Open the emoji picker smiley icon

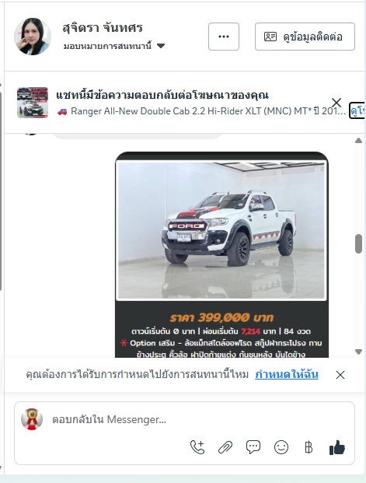(x=281, y=447)
